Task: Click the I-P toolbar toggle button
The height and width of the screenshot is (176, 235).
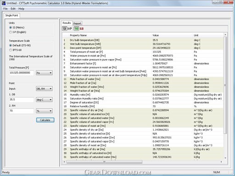Action: point(70,28)
